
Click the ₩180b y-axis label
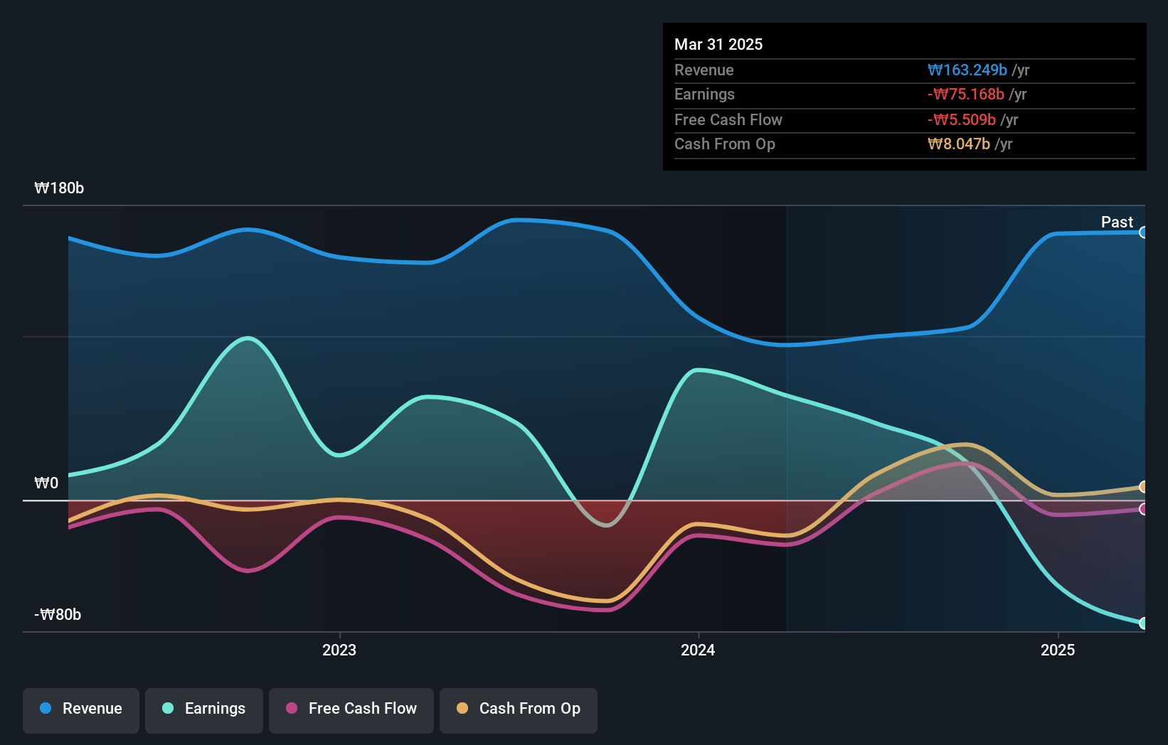59,188
